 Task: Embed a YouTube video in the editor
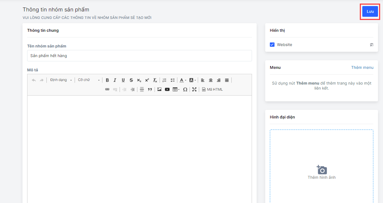click(167, 90)
